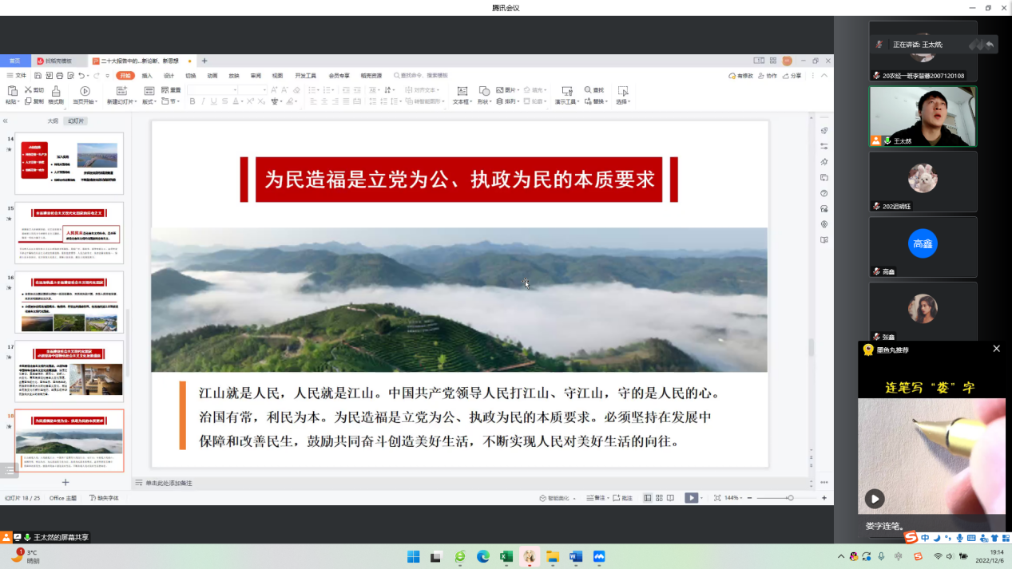This screenshot has width=1012, height=569.
Task: Open the 演示工具 dropdown
Action: [567, 102]
